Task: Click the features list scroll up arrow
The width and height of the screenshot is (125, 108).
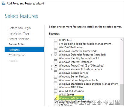Action: [122, 40]
